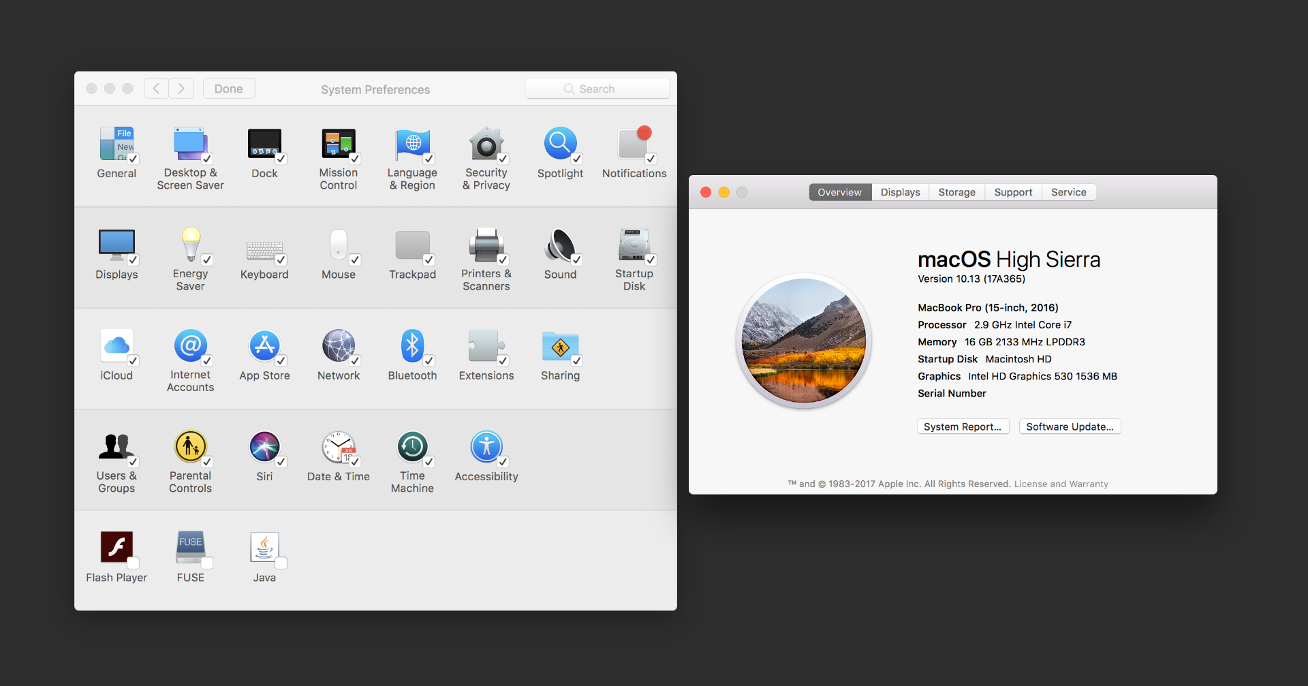Open Printers & Scanners icon
Screen dimensions: 1308x686
pyautogui.click(x=486, y=245)
